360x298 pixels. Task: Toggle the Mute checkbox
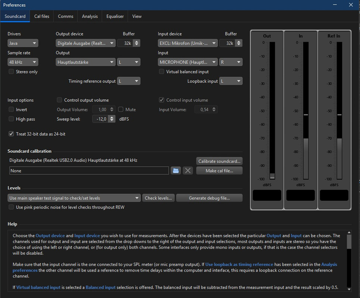click(120, 110)
